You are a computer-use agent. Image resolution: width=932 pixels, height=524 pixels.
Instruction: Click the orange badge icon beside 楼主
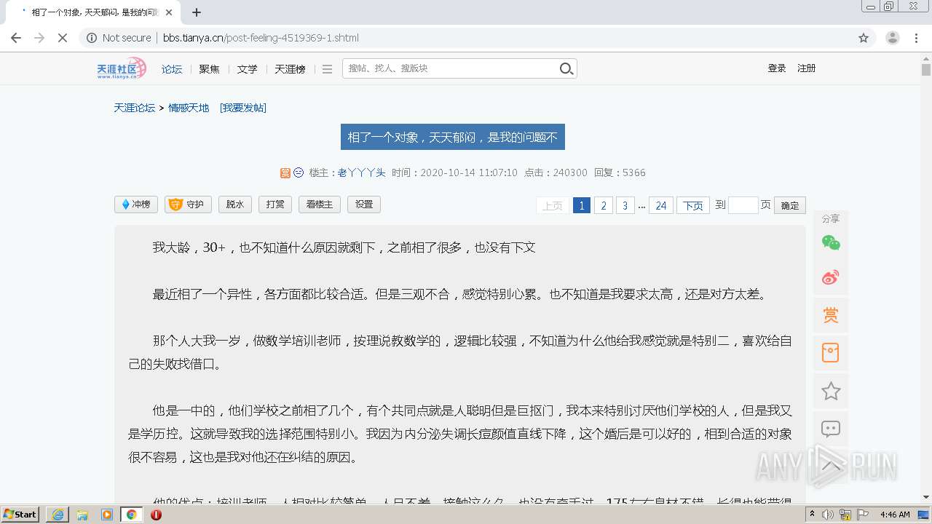click(x=285, y=172)
